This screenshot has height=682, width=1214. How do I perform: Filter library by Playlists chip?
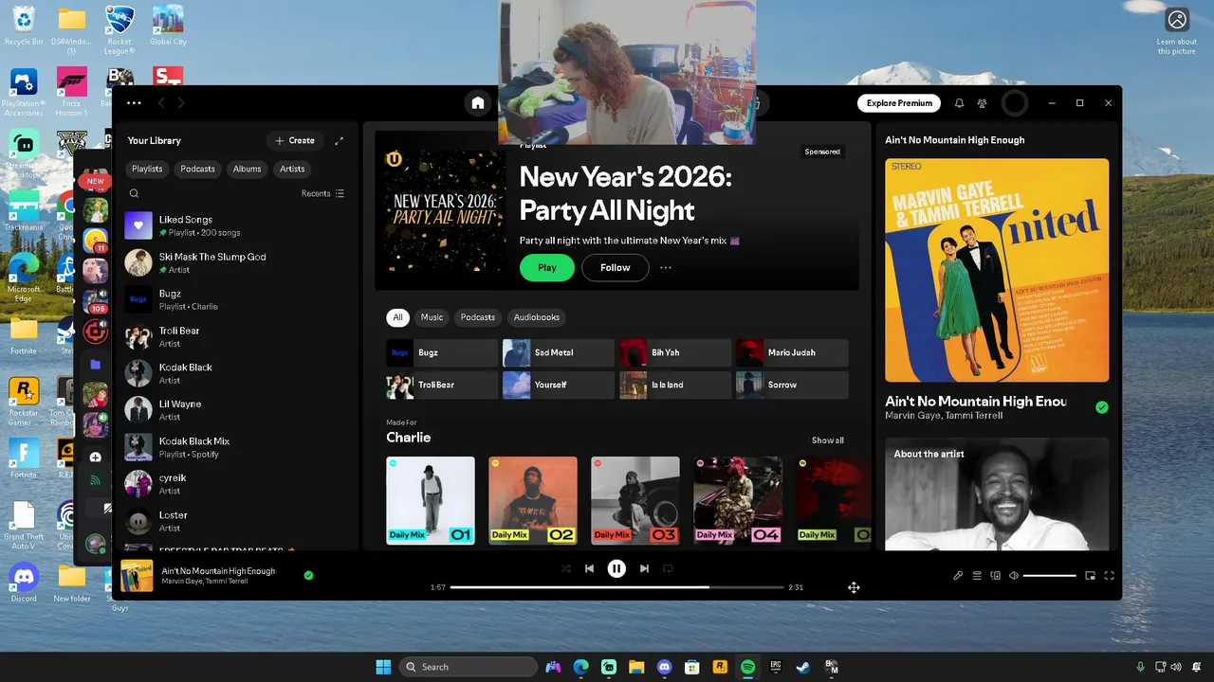[147, 169]
